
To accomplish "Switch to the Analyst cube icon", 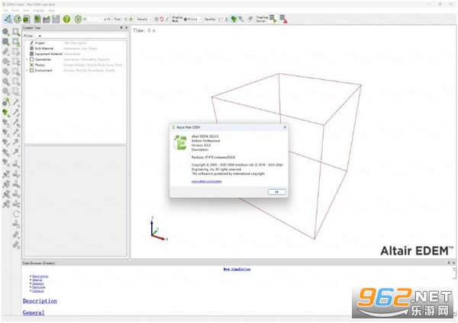I will click(x=27, y=19).
